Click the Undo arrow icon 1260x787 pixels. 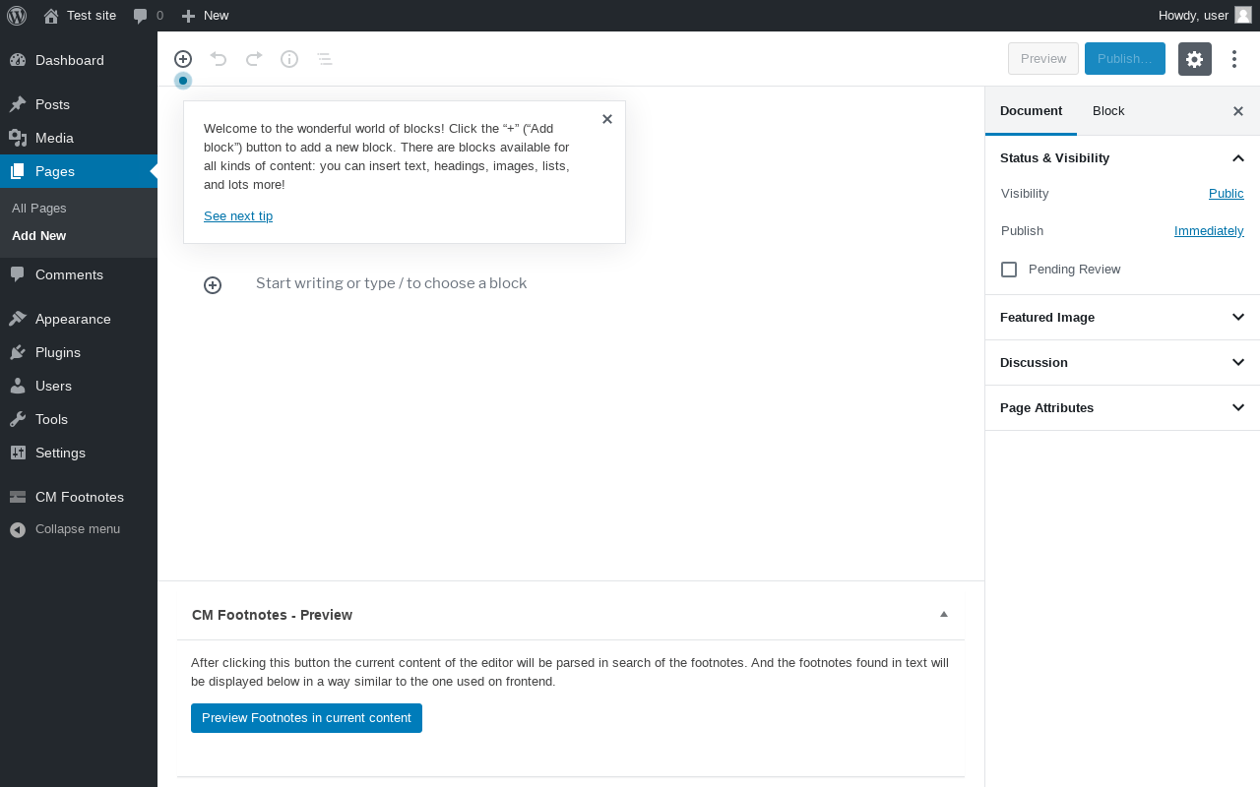pyautogui.click(x=219, y=59)
